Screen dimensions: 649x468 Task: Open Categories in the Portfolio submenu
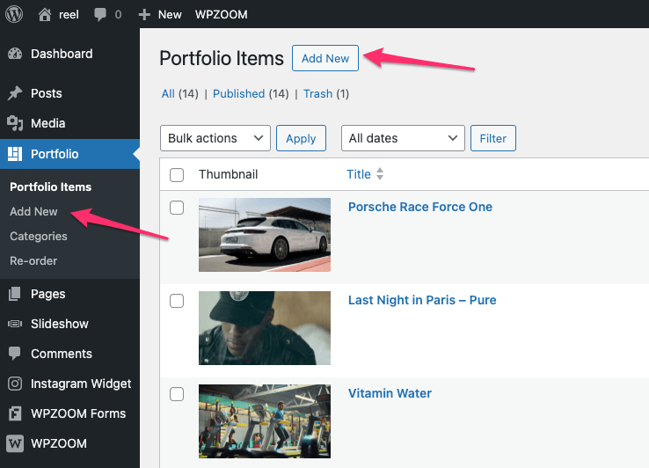point(39,236)
